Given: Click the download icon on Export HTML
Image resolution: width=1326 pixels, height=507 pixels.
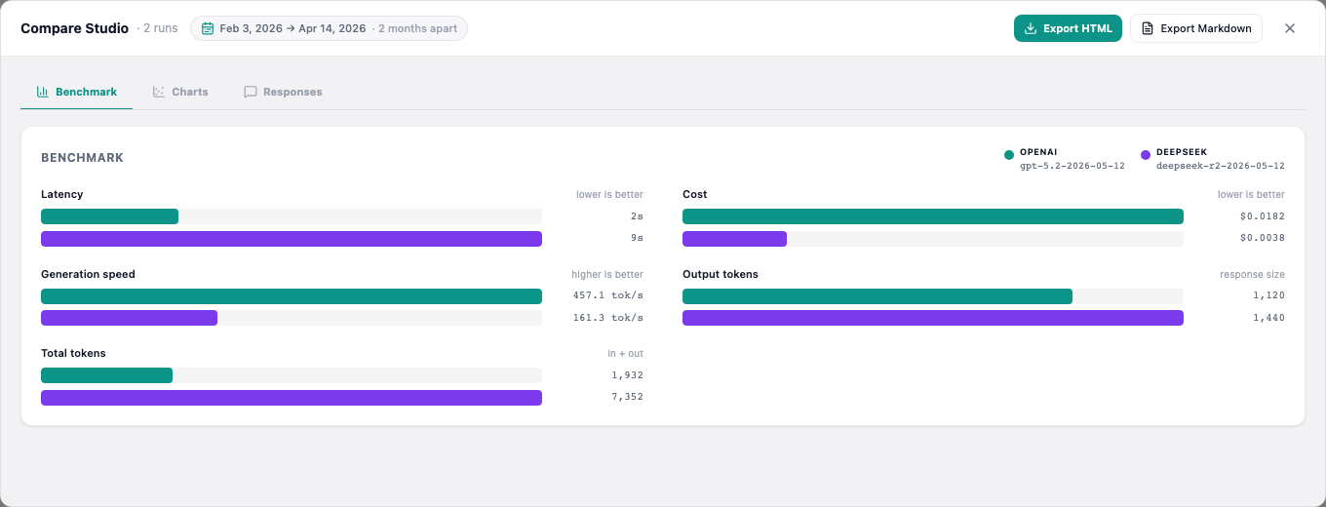Looking at the screenshot, I should click(1031, 28).
